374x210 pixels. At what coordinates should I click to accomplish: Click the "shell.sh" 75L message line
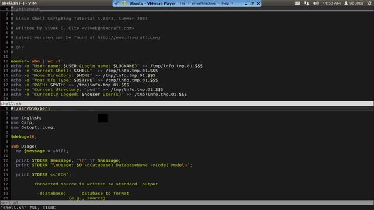click(27, 208)
